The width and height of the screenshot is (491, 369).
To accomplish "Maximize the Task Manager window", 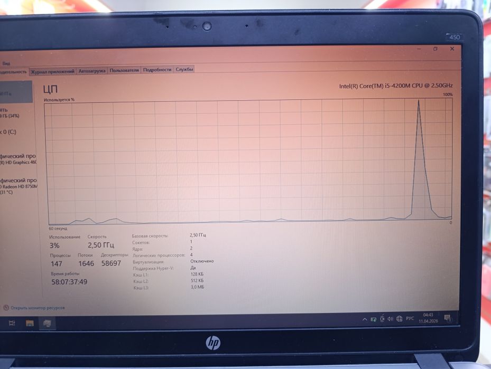I will (436, 49).
